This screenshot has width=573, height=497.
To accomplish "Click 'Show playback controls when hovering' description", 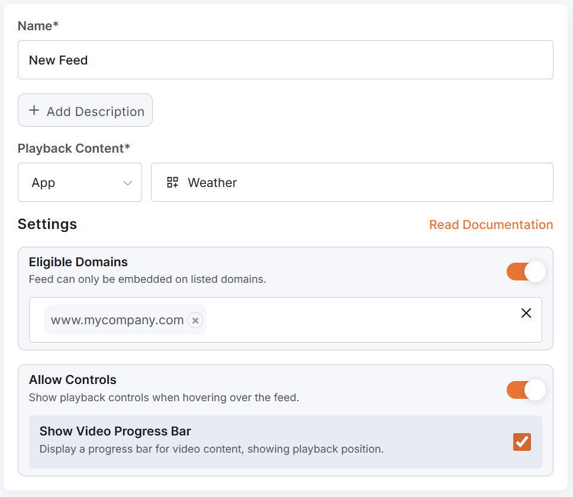I will (x=164, y=398).
